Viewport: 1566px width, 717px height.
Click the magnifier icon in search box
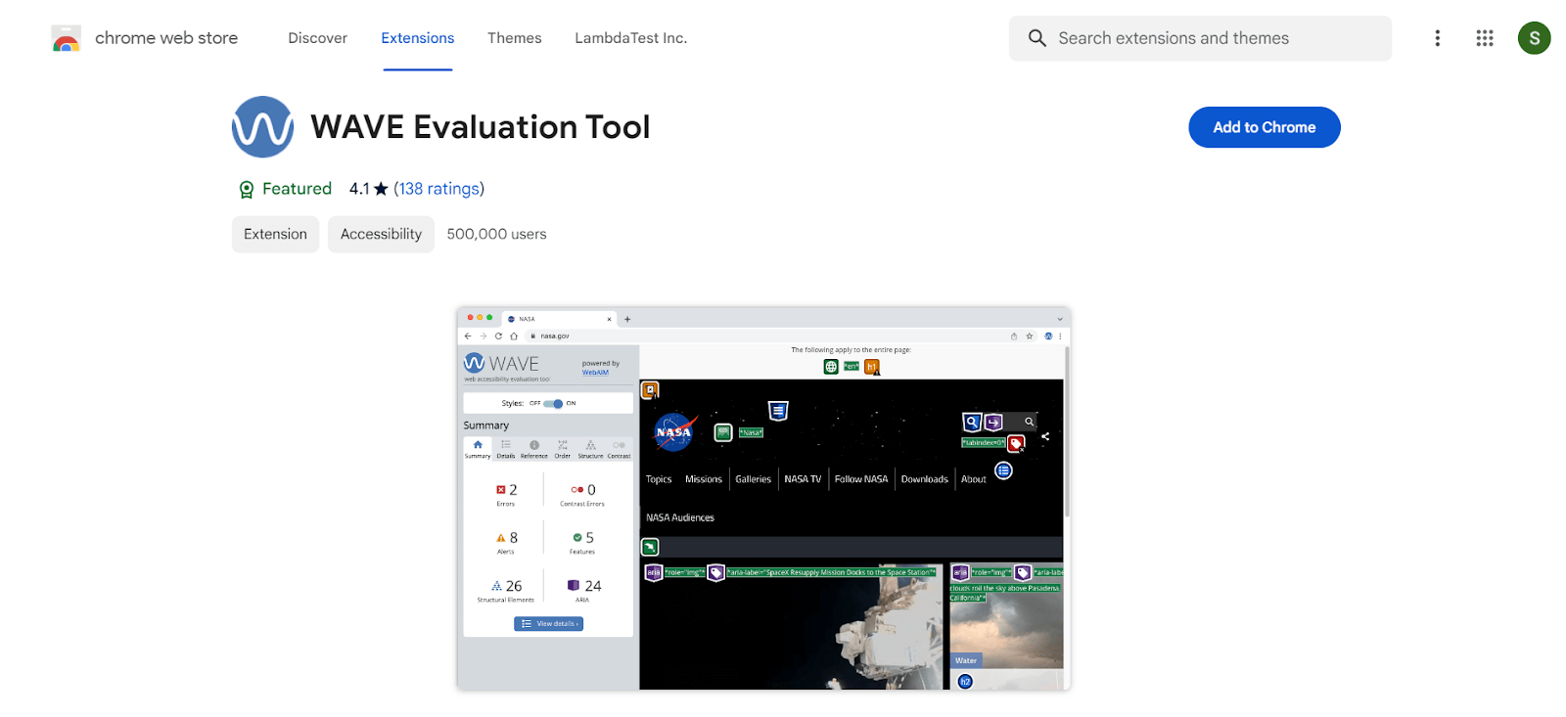click(x=1037, y=38)
